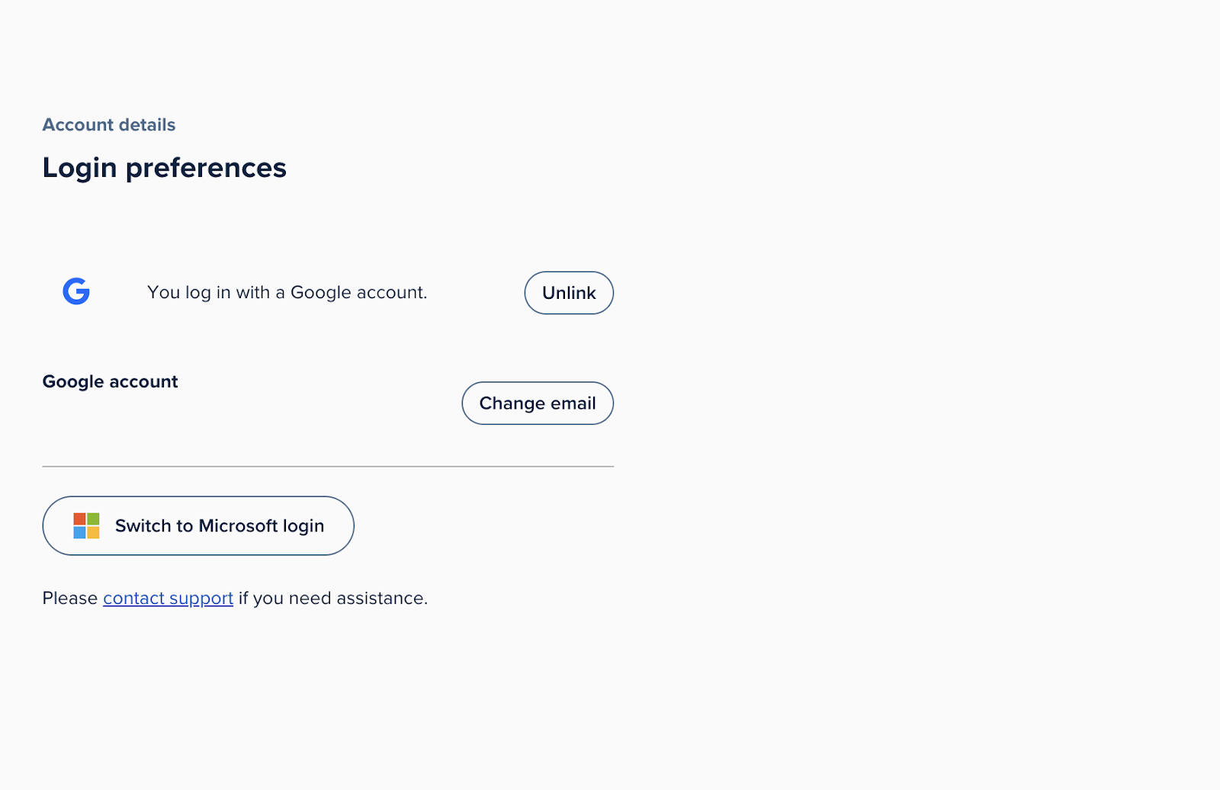1220x790 pixels.
Task: Click the text You log in with a Google account
Action: [287, 292]
